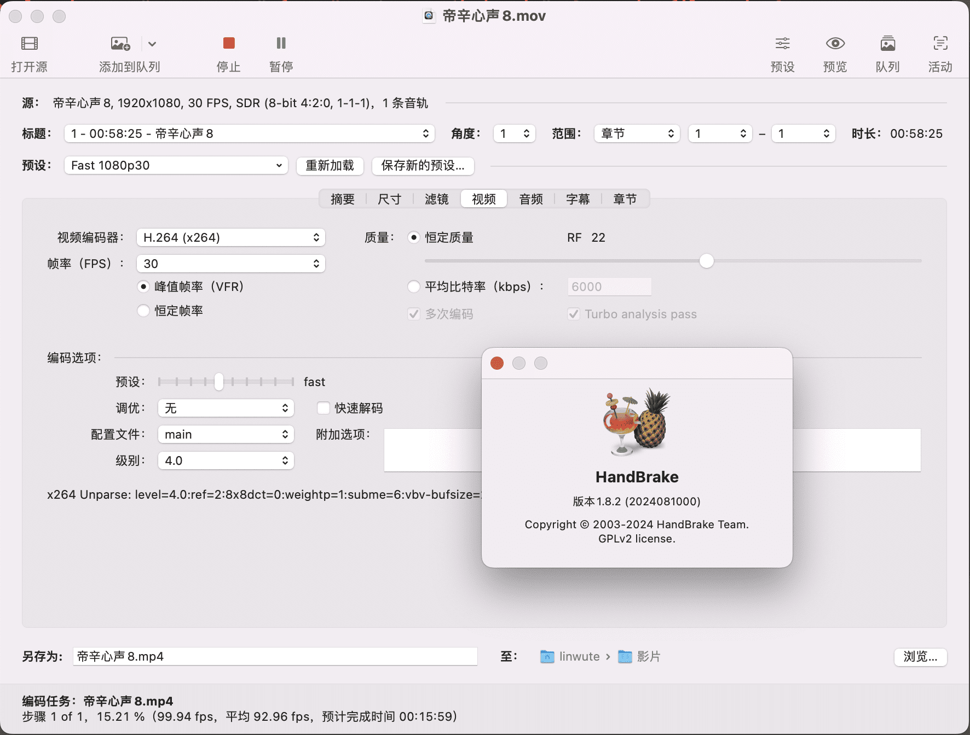The height and width of the screenshot is (735, 970).
Task: Click the 另存为 filename field 帝辛心声 8.mp4
Action: pyautogui.click(x=275, y=656)
